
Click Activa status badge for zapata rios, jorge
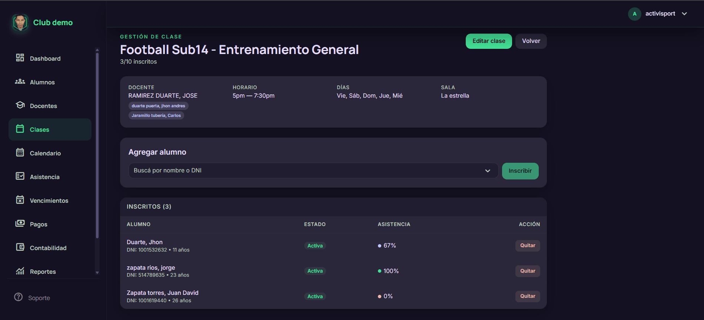(x=315, y=271)
